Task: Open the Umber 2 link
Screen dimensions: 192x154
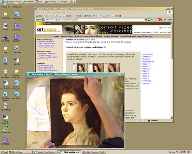Action: click(146, 66)
